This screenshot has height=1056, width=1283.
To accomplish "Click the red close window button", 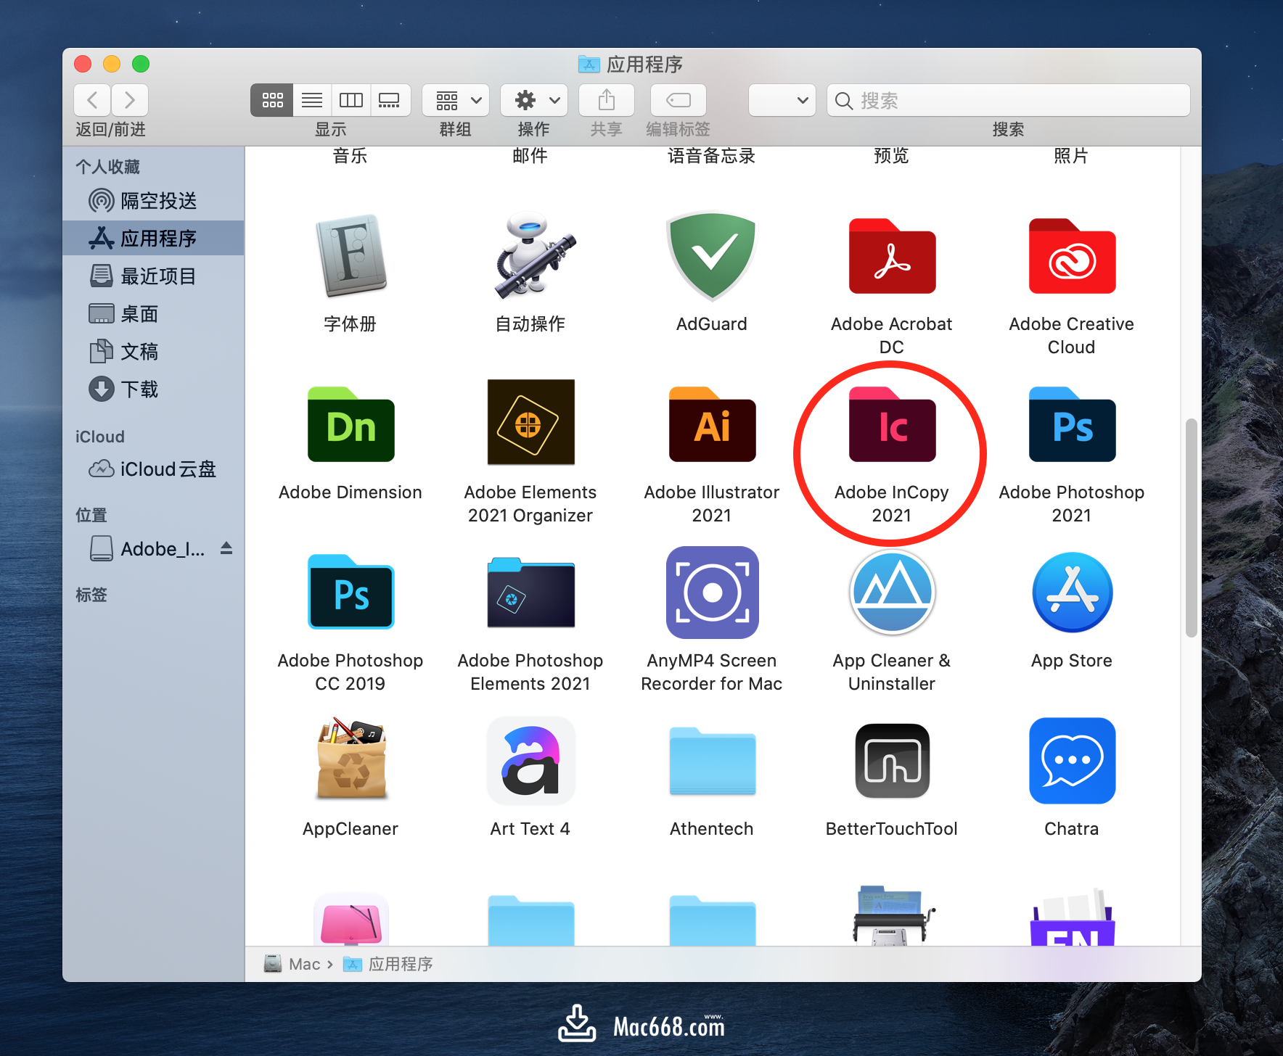I will coord(83,64).
